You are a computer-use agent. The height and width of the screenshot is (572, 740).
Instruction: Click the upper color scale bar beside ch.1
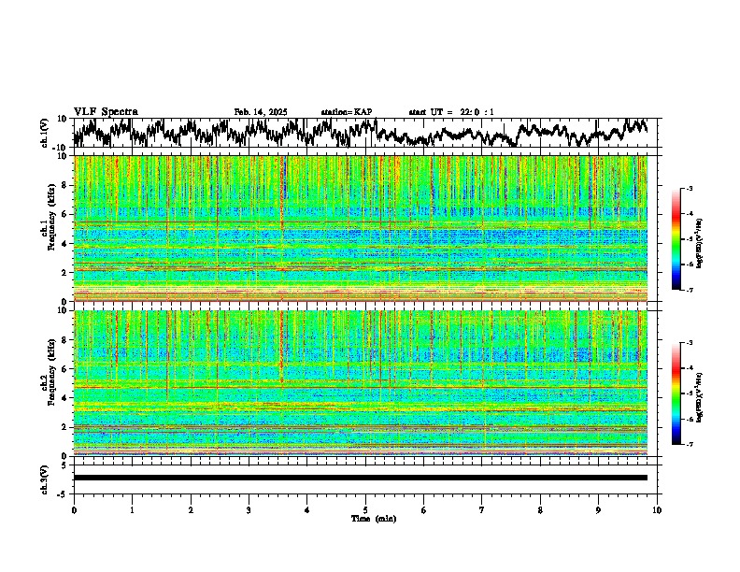click(676, 239)
